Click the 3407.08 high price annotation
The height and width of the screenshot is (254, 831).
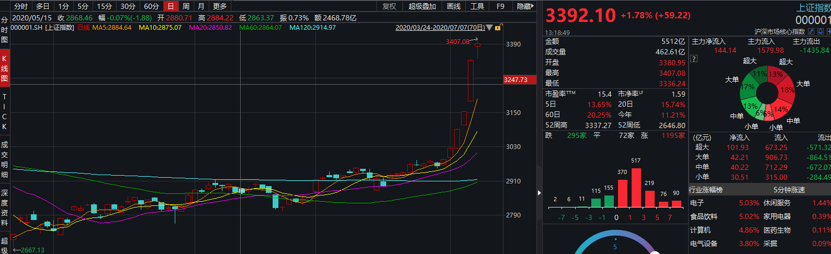(x=458, y=42)
